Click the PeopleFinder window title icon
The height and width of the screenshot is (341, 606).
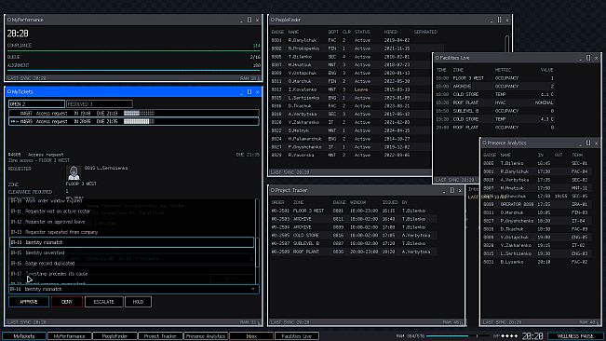(x=273, y=20)
